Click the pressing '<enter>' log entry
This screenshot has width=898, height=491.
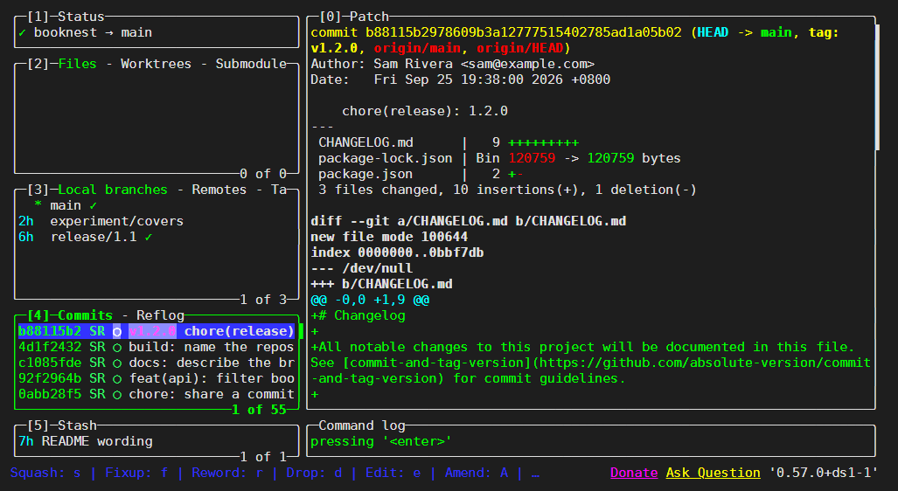(381, 441)
